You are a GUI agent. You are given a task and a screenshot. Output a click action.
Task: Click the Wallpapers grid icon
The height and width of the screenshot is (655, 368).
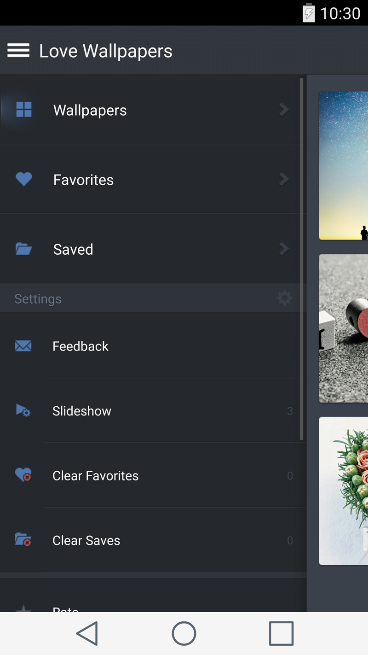click(x=24, y=110)
